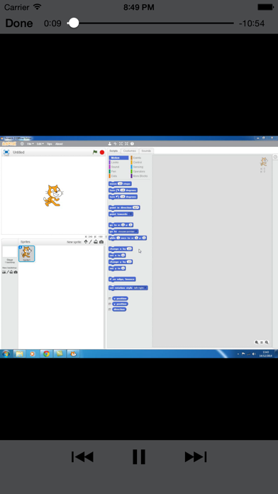278x494 pixels.
Task: Click the Scratch cat taskbar icon
Action: 73,353
